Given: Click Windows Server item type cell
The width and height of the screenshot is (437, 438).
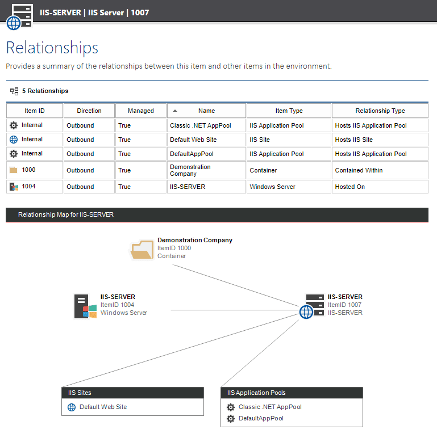Looking at the screenshot, I should coord(289,187).
